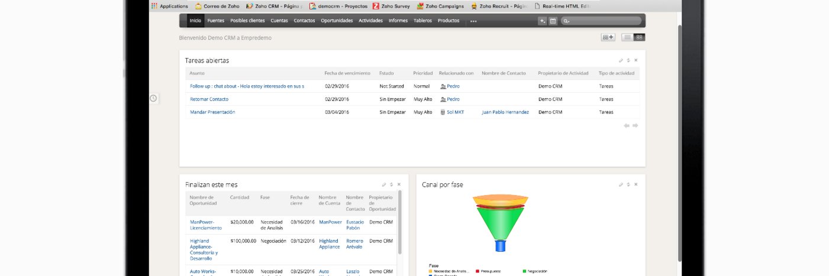The height and width of the screenshot is (276, 829).
Task: Open Romero Arévalo contact link
Action: (x=354, y=243)
